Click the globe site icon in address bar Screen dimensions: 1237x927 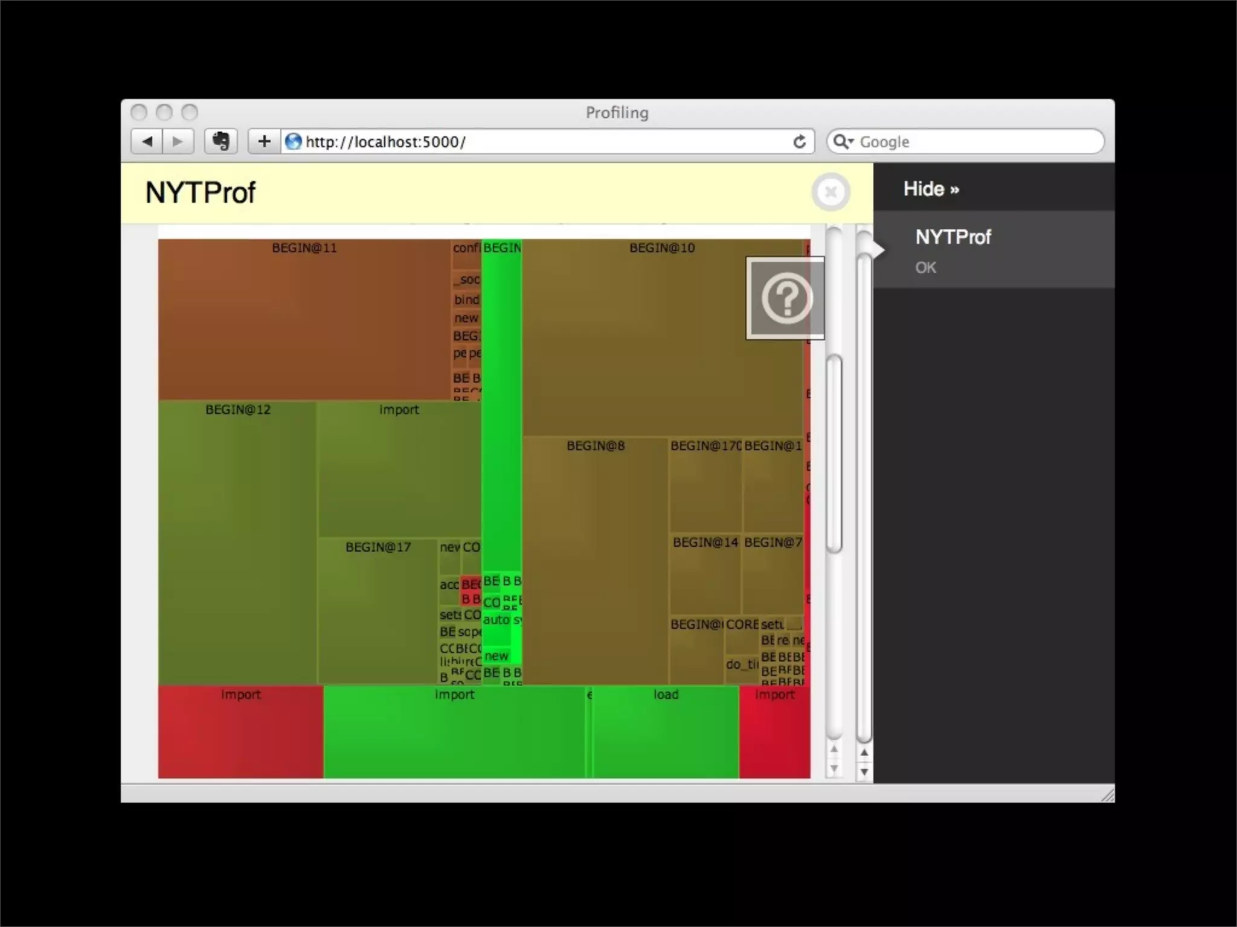pos(294,142)
